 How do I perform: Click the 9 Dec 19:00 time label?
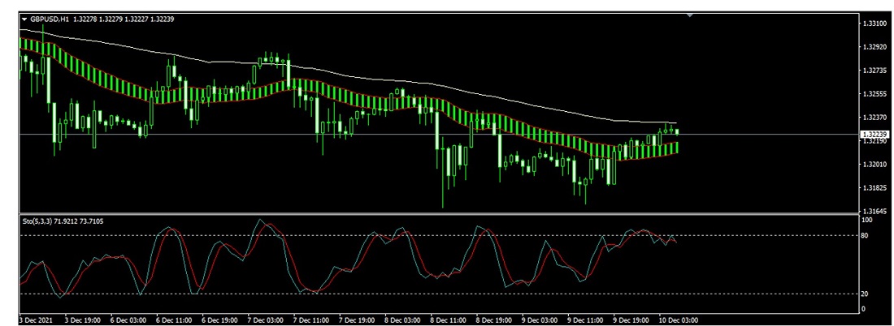pyautogui.click(x=632, y=320)
